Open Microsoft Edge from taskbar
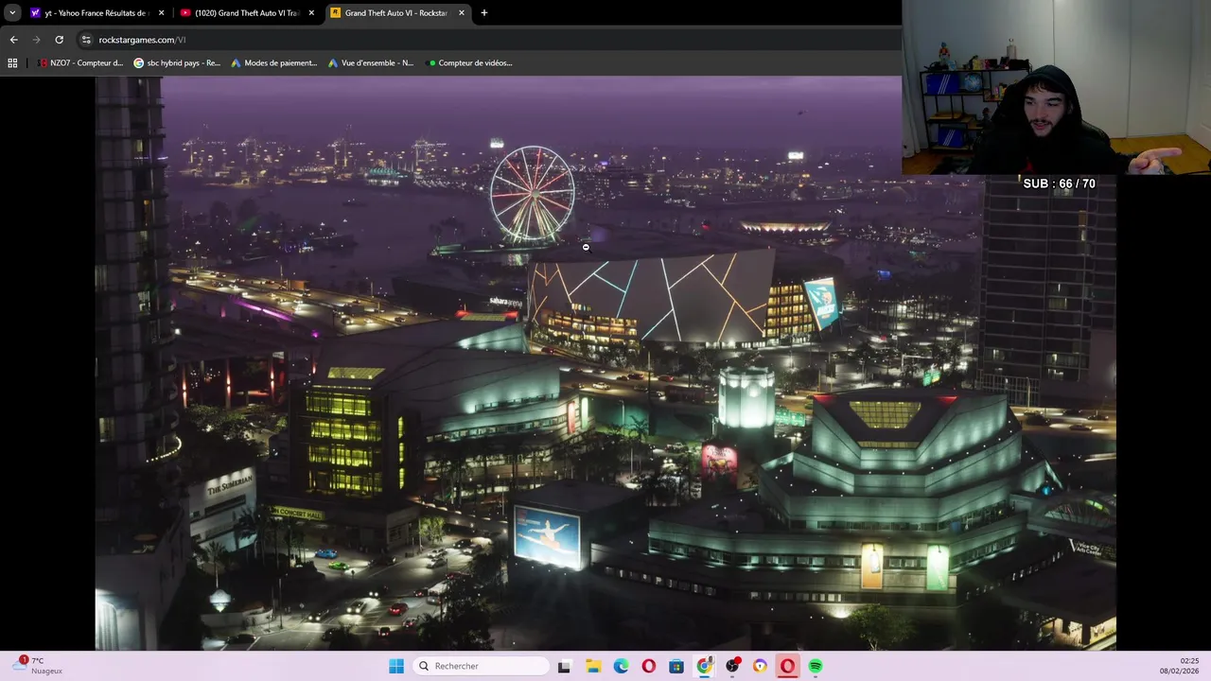1211x681 pixels. point(621,666)
